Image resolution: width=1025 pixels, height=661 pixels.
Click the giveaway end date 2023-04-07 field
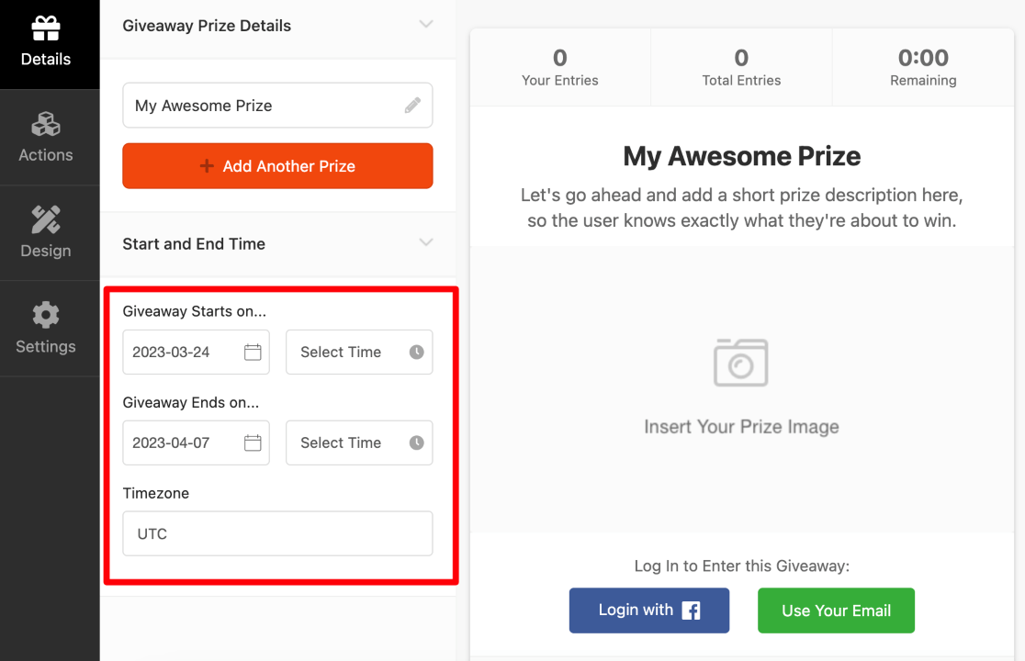[184, 443]
